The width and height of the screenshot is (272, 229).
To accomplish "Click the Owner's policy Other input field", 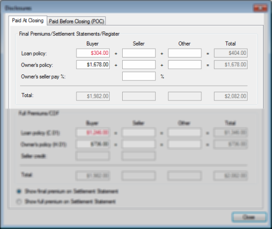I will 185,65.
